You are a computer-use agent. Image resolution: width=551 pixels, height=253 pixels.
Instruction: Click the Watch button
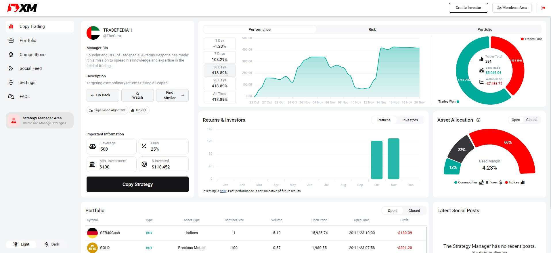137,95
